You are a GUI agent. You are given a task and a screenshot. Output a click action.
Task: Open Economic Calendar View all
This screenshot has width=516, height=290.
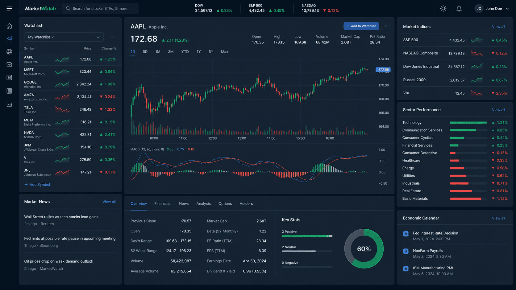pos(498,218)
